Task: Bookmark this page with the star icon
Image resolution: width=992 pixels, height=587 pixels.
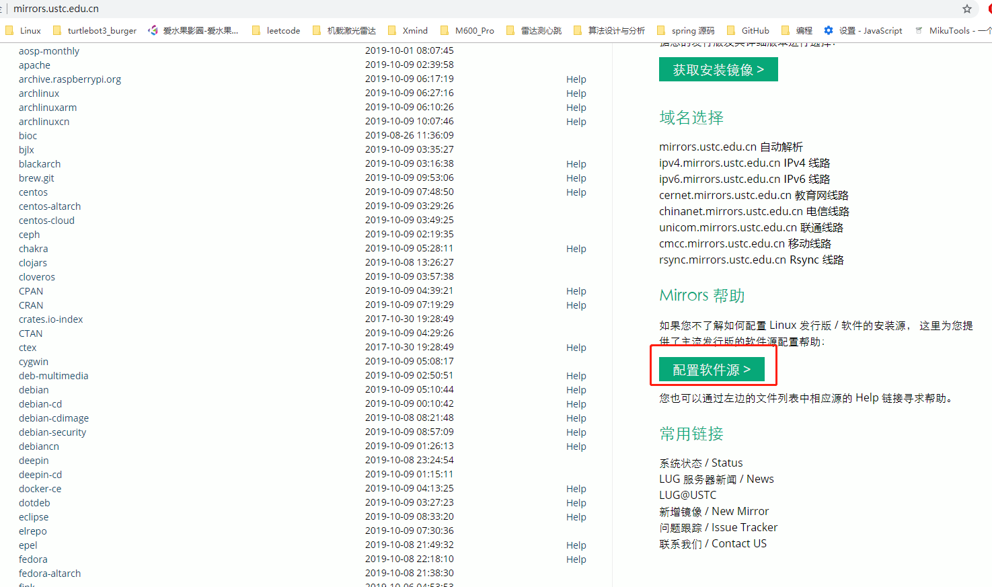Action: click(967, 9)
